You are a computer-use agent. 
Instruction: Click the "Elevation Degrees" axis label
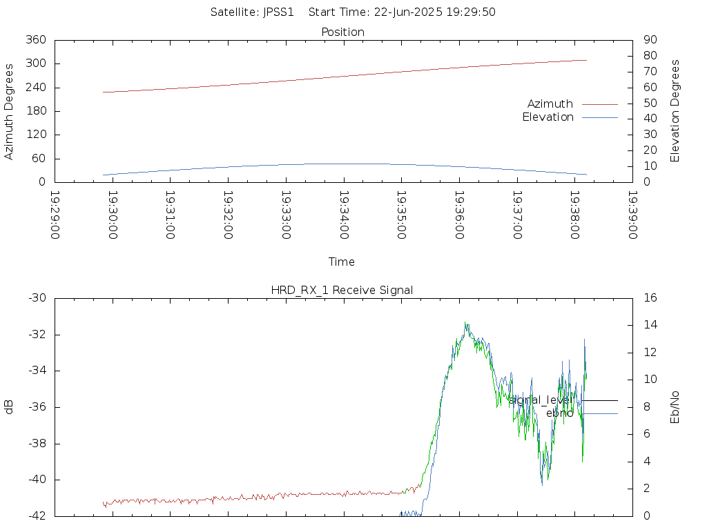(x=675, y=111)
